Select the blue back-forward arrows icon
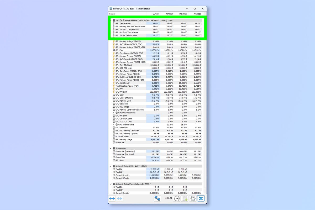This screenshot has width=315, height=210. 112,198
